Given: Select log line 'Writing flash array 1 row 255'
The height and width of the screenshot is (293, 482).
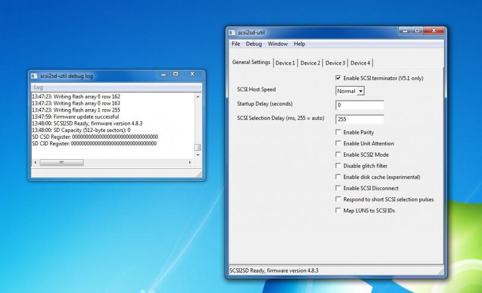Looking at the screenshot, I should click(76, 110).
